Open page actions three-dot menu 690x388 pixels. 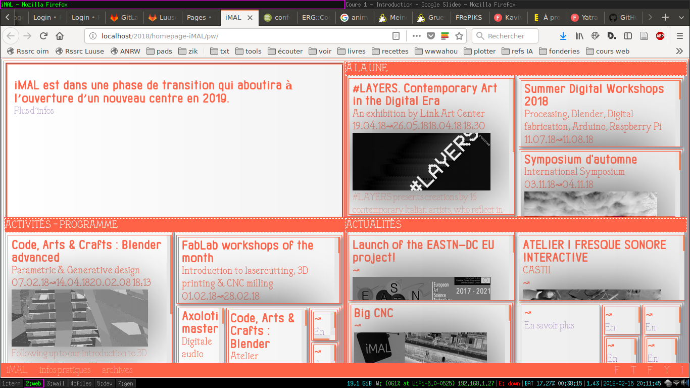click(416, 36)
